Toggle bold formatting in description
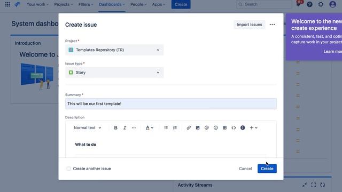The image size is (342, 192). [x=115, y=128]
